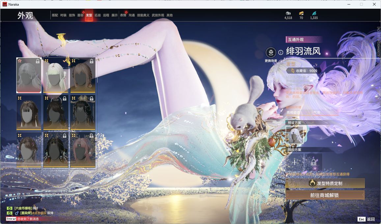Image resolution: width=381 pixels, height=224 pixels.
Task: Switch to the 武技外观 tab
Action: [x=158, y=15]
